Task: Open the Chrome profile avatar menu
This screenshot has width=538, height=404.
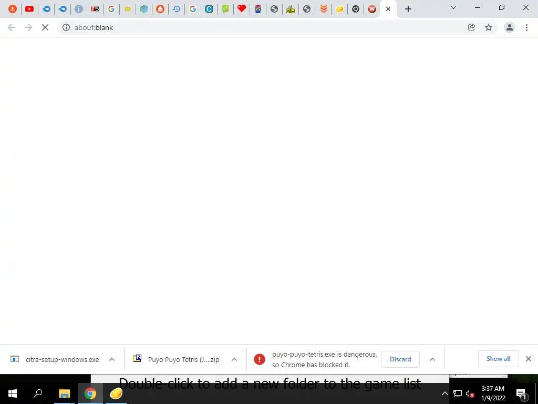Action: tap(510, 27)
